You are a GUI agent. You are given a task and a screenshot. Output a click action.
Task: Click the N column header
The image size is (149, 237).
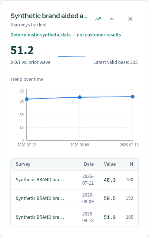pos(132,164)
